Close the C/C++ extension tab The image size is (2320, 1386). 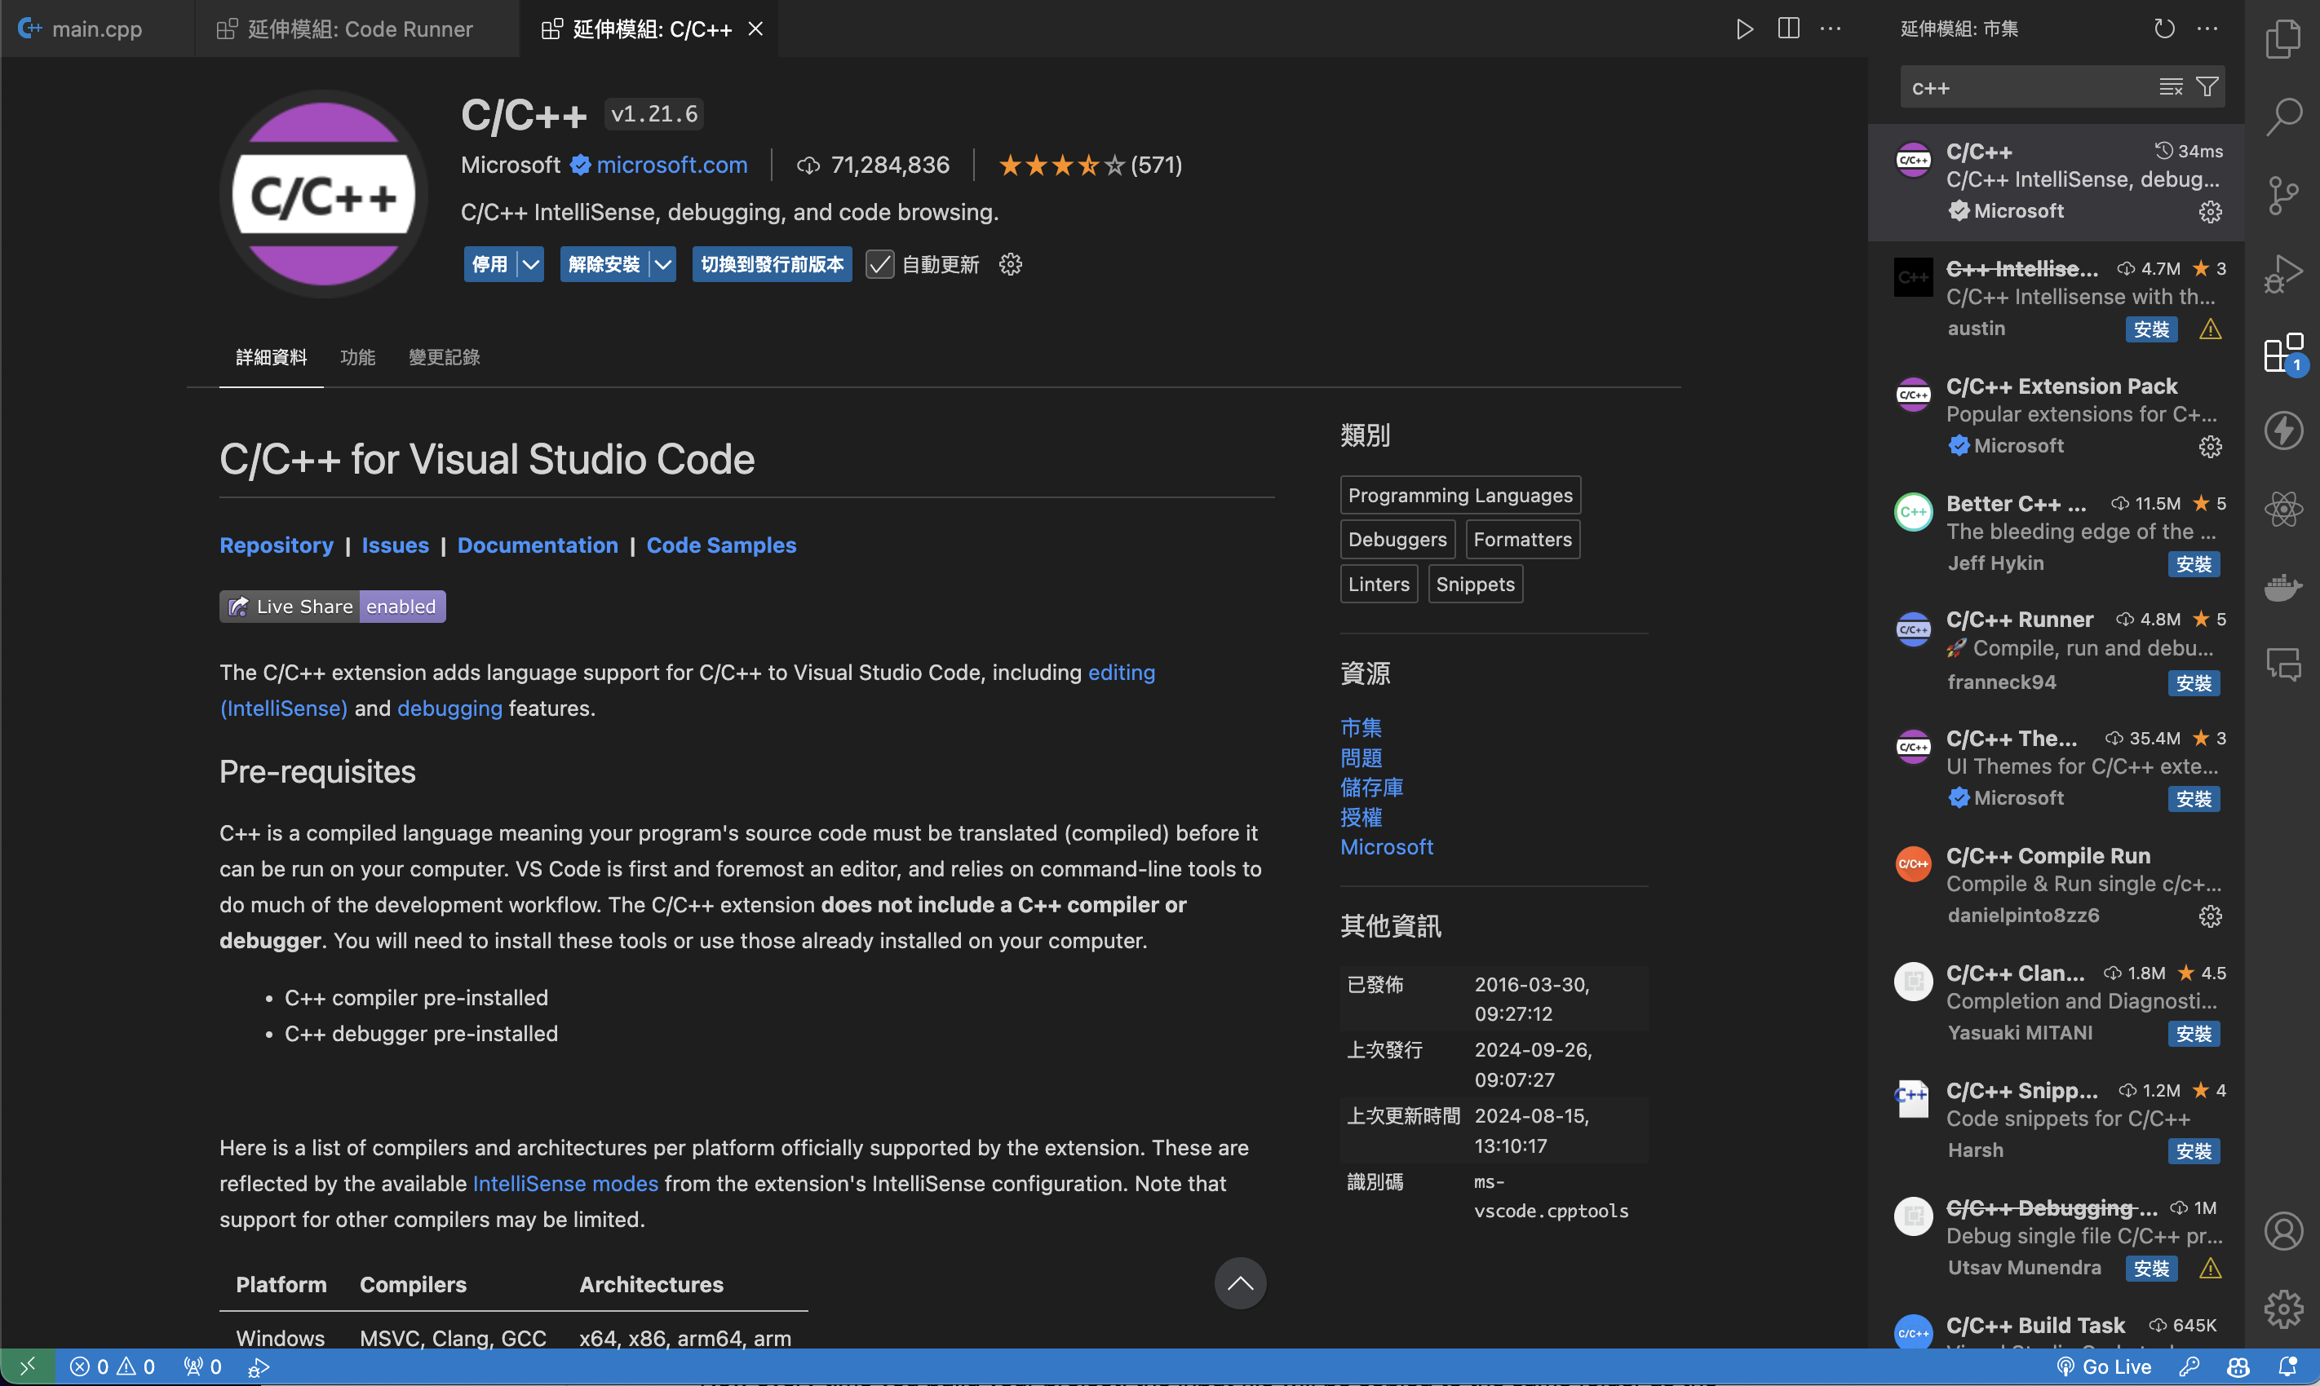[755, 29]
